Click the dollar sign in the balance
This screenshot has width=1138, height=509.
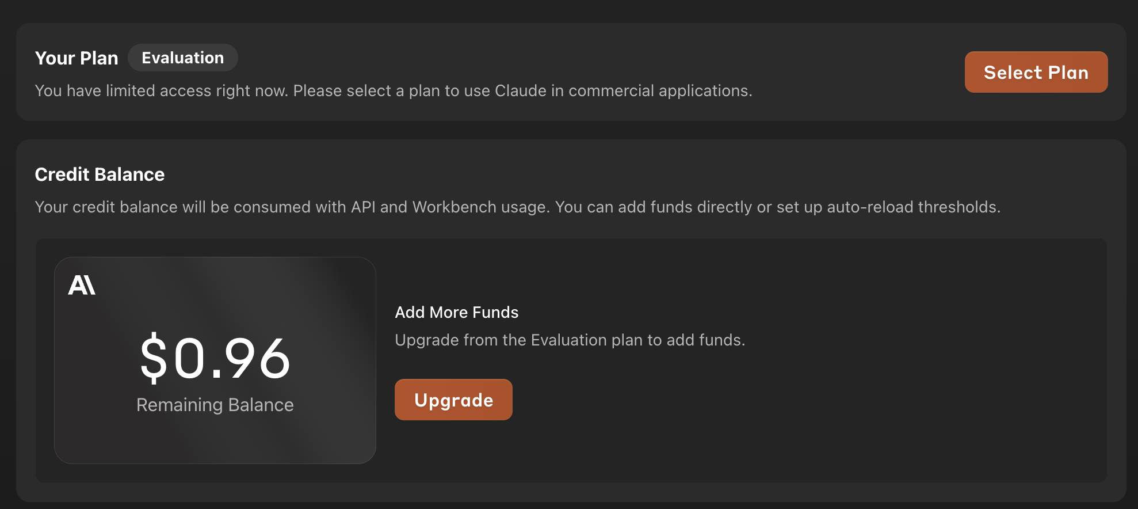[154, 358]
